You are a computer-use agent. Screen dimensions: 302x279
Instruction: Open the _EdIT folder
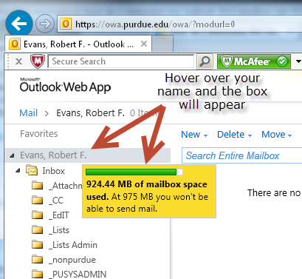(x=59, y=215)
